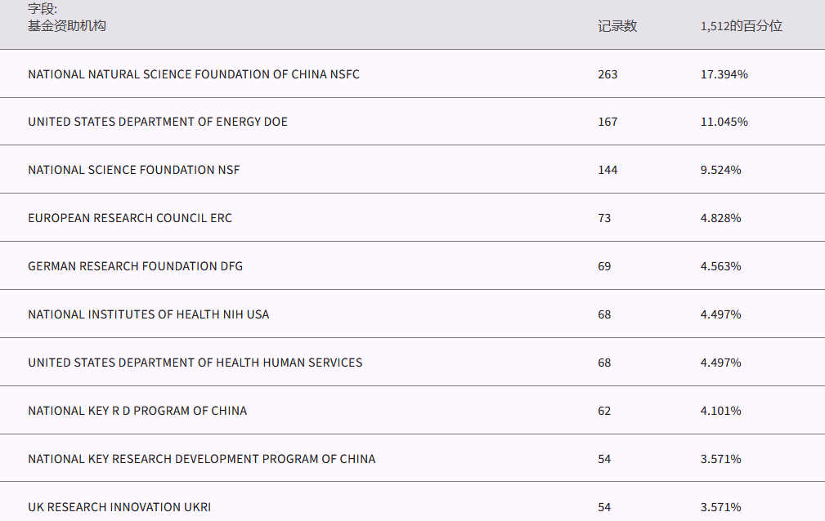Viewport: 825px width, 521px height.
Task: Click the 144 record count value
Action: click(608, 170)
